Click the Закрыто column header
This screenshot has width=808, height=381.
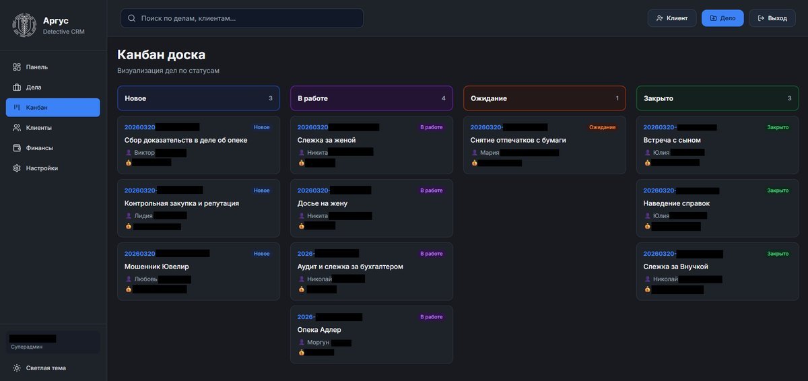(717, 98)
